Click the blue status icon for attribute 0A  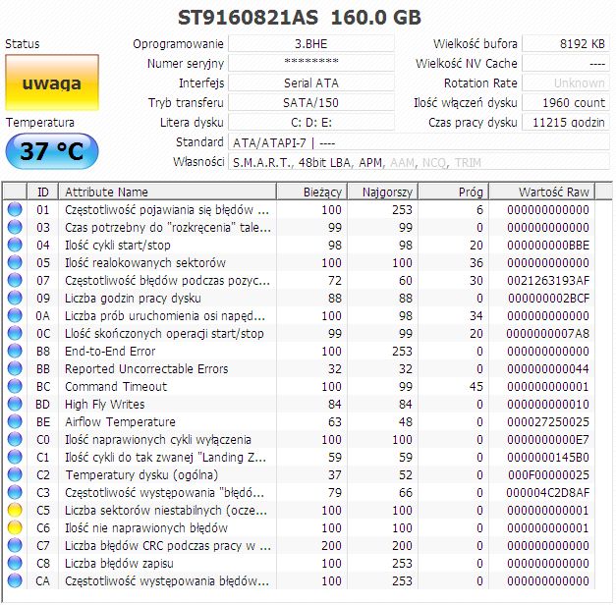point(15,315)
